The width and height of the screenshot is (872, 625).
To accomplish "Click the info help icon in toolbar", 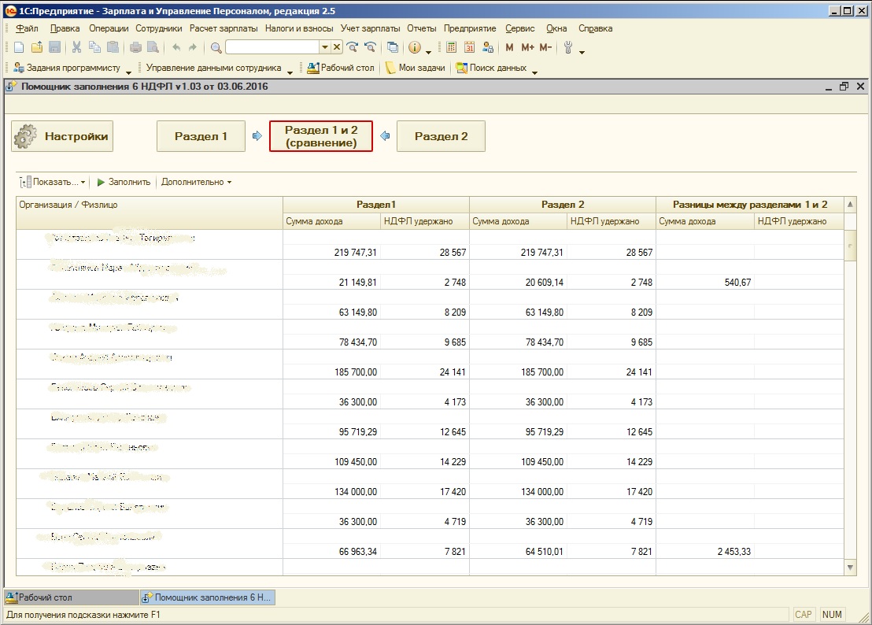I will click(415, 48).
